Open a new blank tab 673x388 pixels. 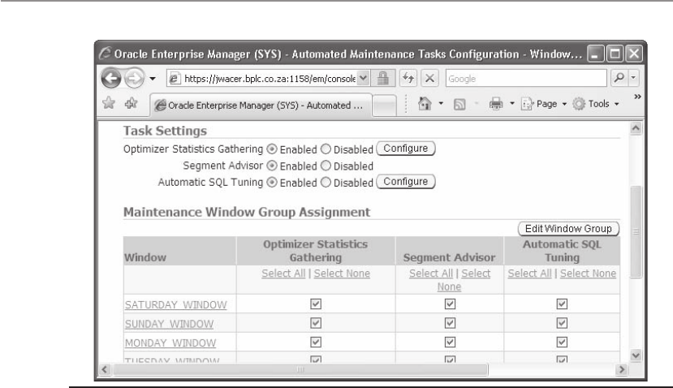pos(384,106)
